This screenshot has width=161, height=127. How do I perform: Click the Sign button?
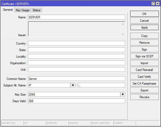tap(144, 49)
